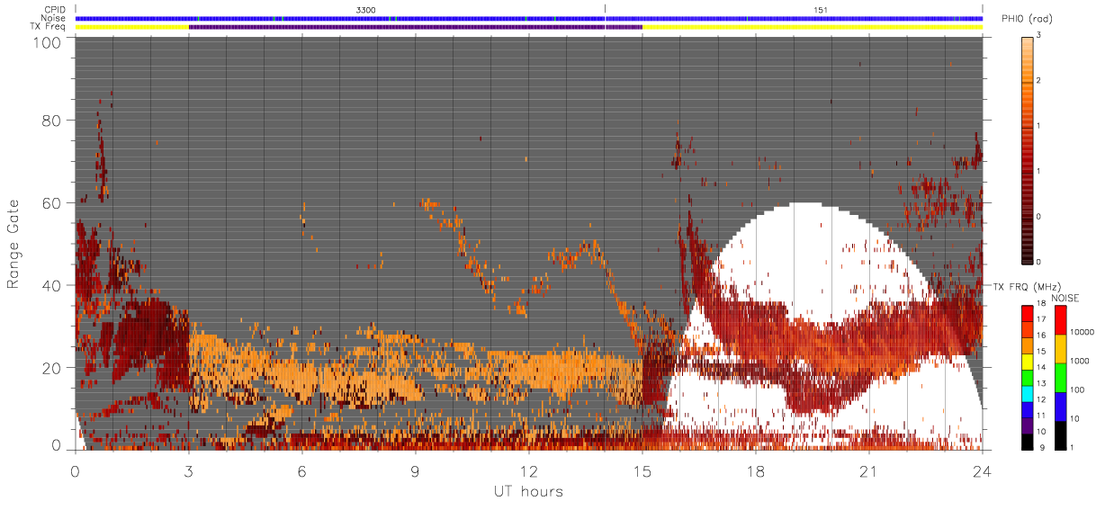The width and height of the screenshot is (1105, 510).
Task: Click the TX Freq row label
Action: click(48, 27)
